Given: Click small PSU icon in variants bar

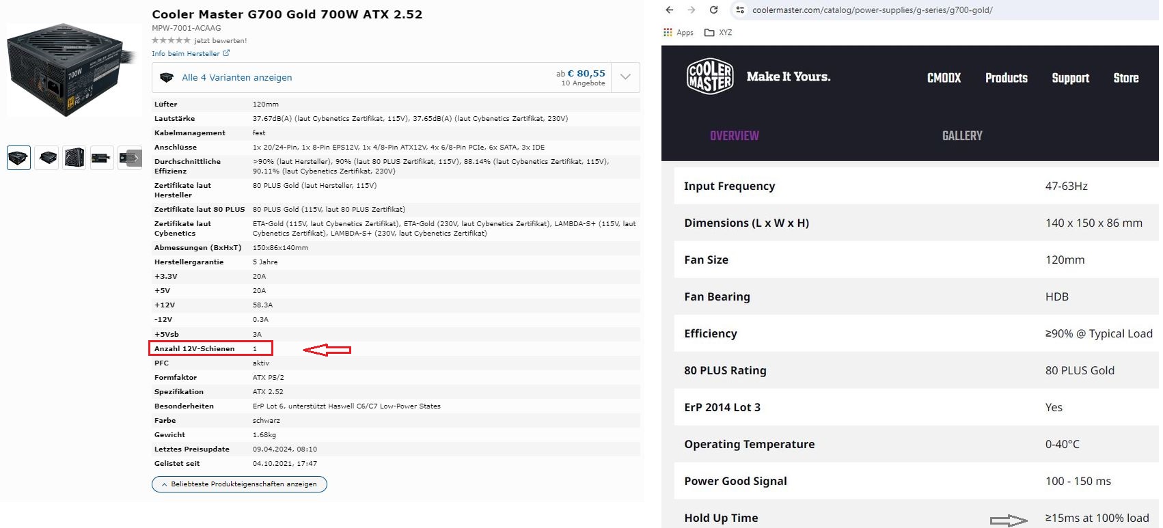Looking at the screenshot, I should (166, 77).
